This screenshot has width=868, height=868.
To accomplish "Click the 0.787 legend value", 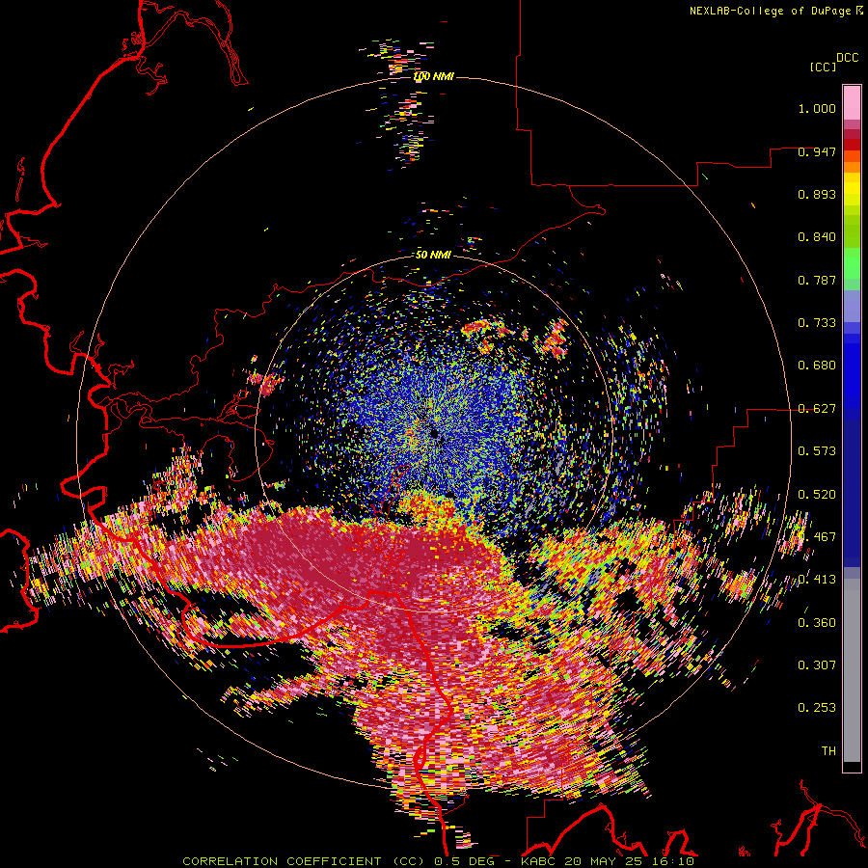I will 817,280.
